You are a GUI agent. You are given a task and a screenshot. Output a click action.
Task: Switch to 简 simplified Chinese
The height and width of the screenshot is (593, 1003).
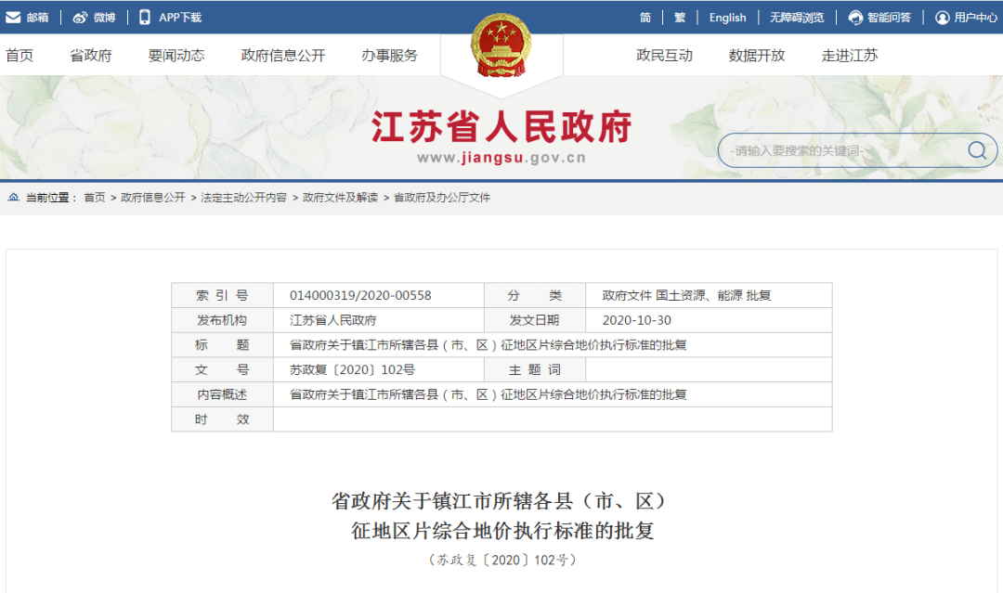645,16
